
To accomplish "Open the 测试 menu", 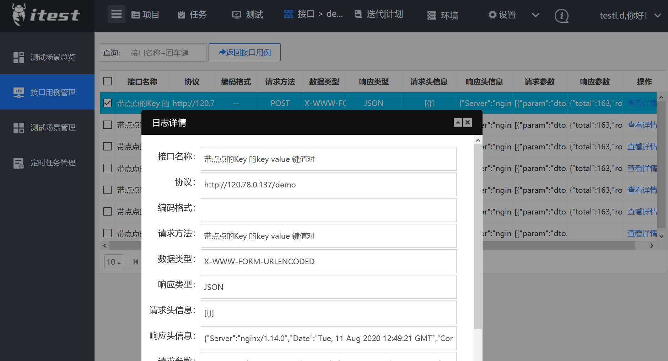I will click(x=248, y=15).
